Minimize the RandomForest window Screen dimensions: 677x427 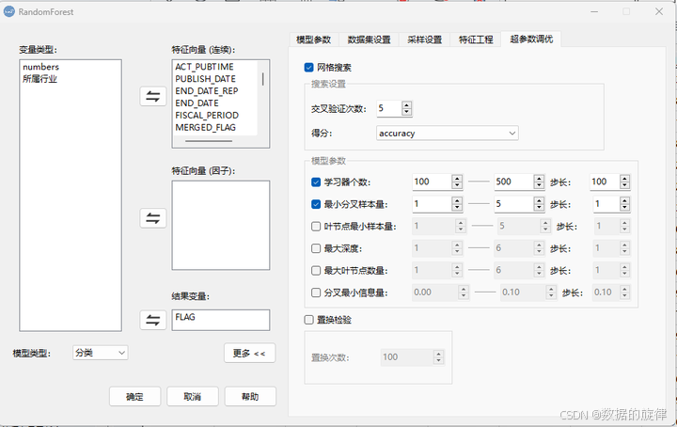pyautogui.click(x=594, y=11)
